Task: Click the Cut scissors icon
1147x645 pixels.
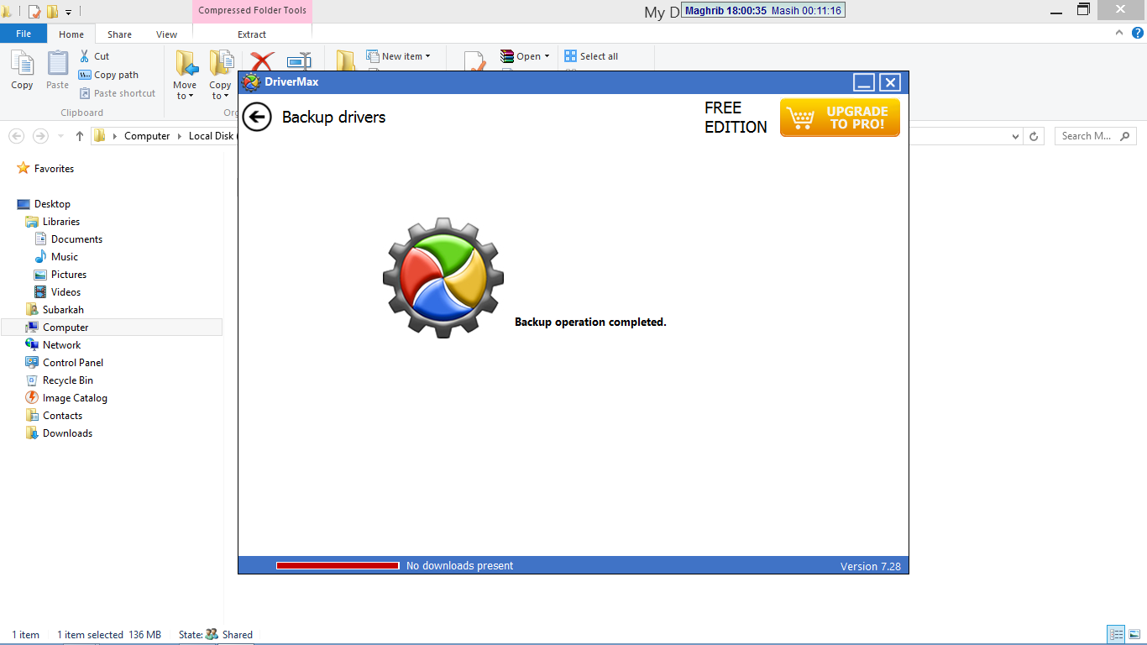Action: (x=85, y=56)
